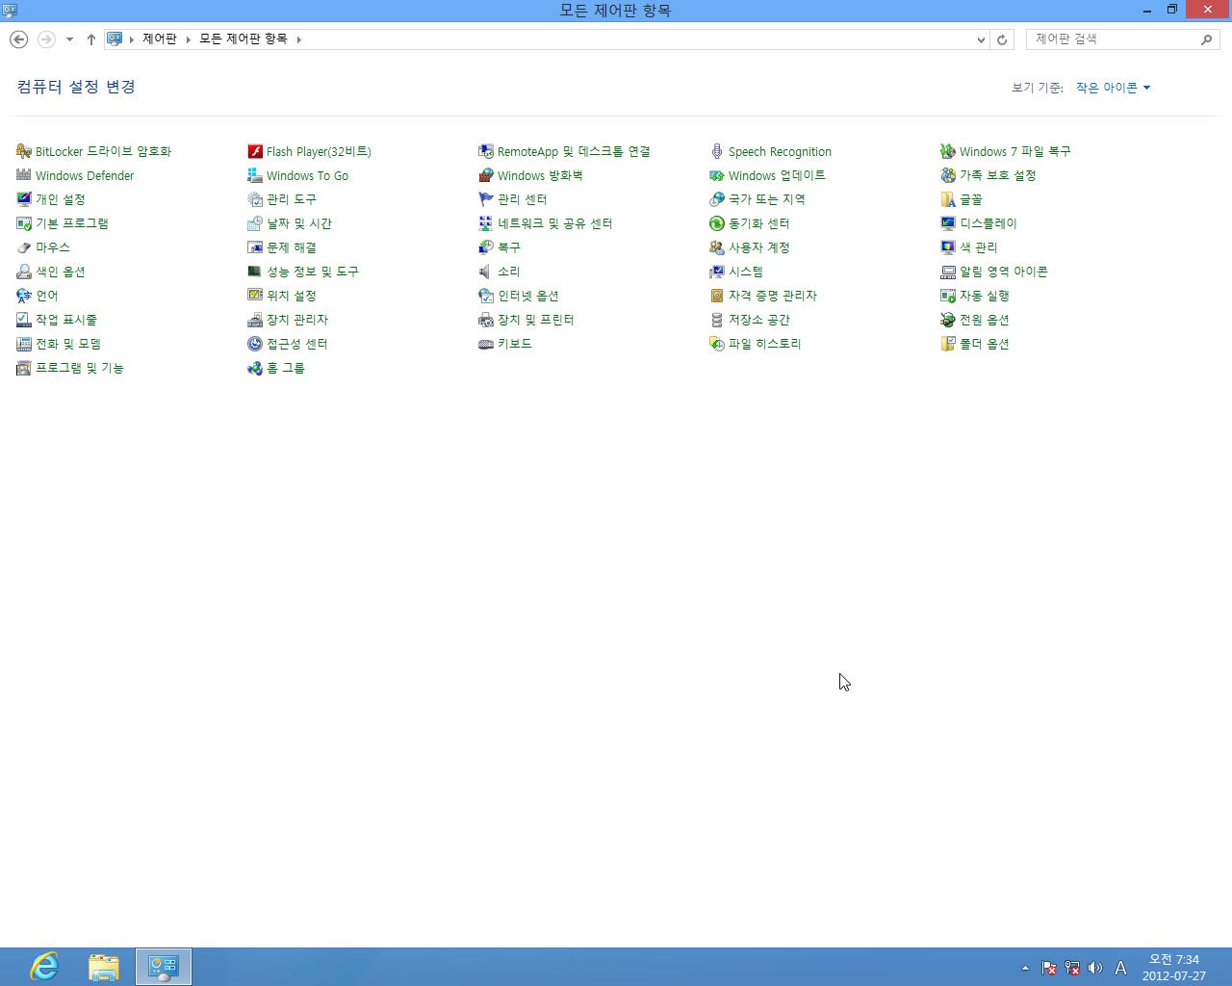Open the BitLocker 드라이브 암호화 icon
The height and width of the screenshot is (986, 1232).
click(24, 151)
